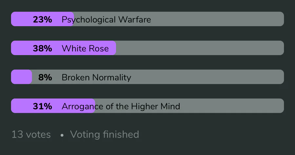Click the Psychological Warfare poll option label
The image size is (295, 155).
point(106,20)
